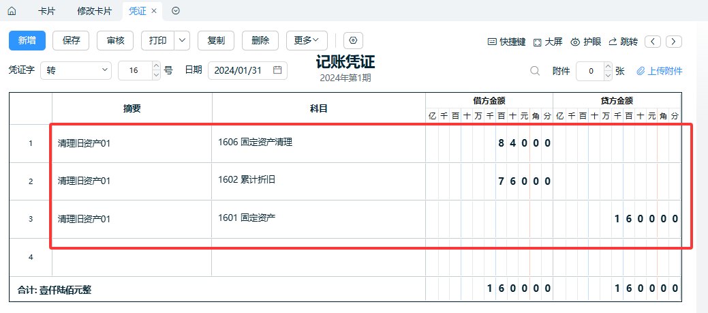This screenshot has height=313, width=708.
Task: Switch to 大屏 fullscreen mode
Action: (x=548, y=42)
